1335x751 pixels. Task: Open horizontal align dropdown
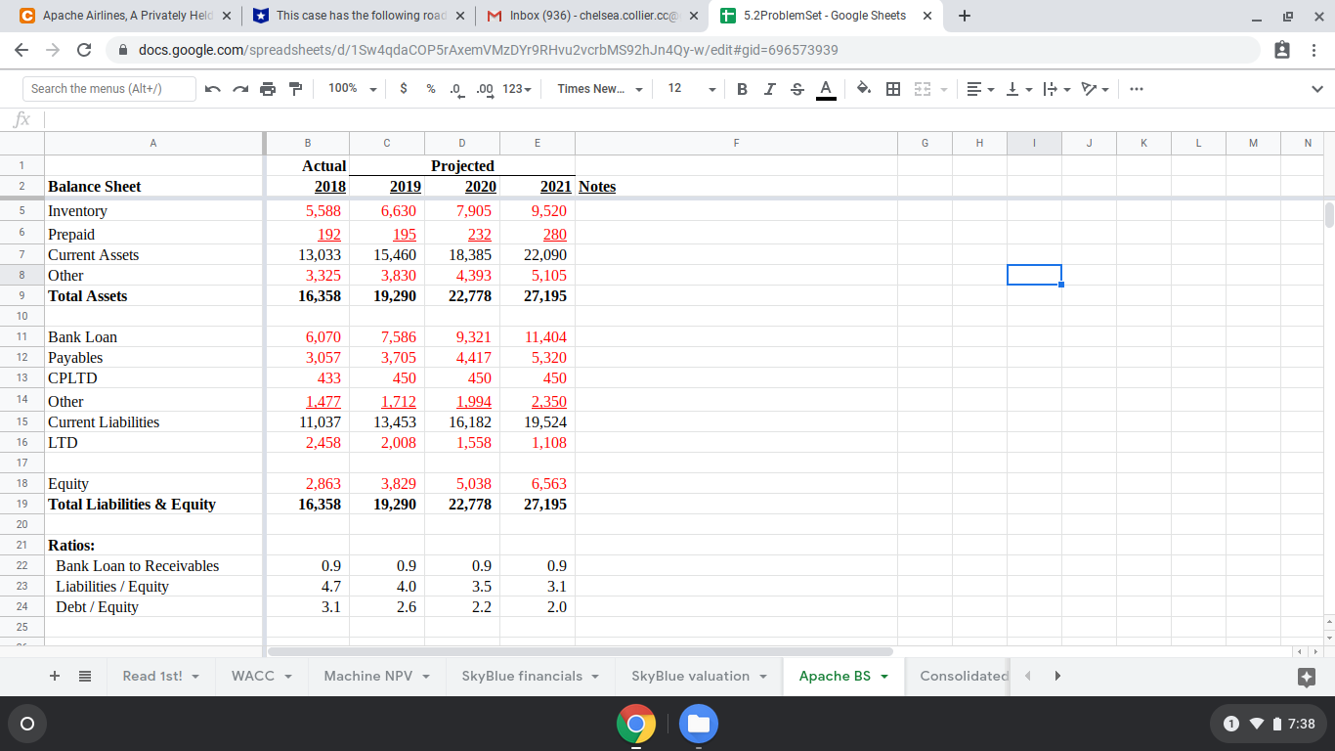coord(980,89)
